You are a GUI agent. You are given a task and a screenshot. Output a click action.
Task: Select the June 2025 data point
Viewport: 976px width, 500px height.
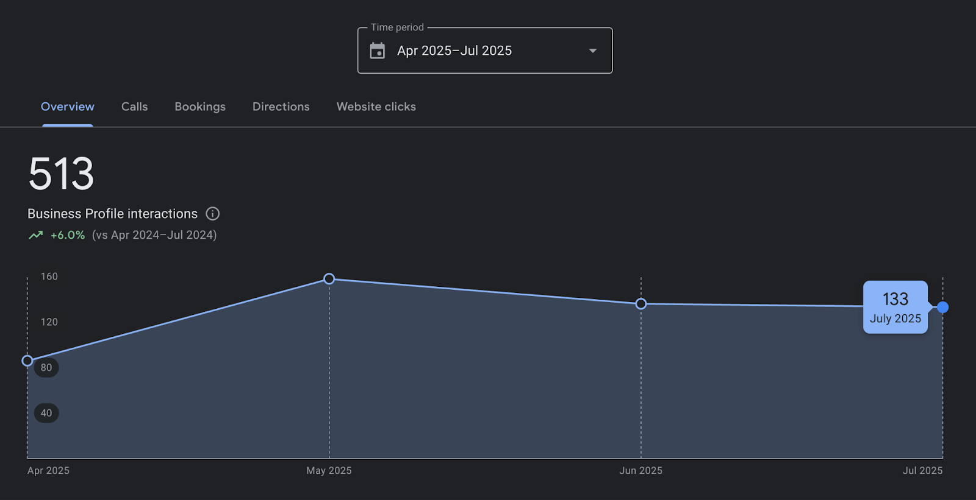tap(640, 304)
